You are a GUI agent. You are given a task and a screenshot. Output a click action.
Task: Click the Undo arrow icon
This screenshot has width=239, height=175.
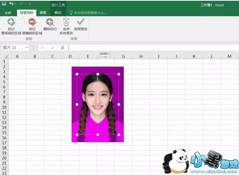[12, 4]
